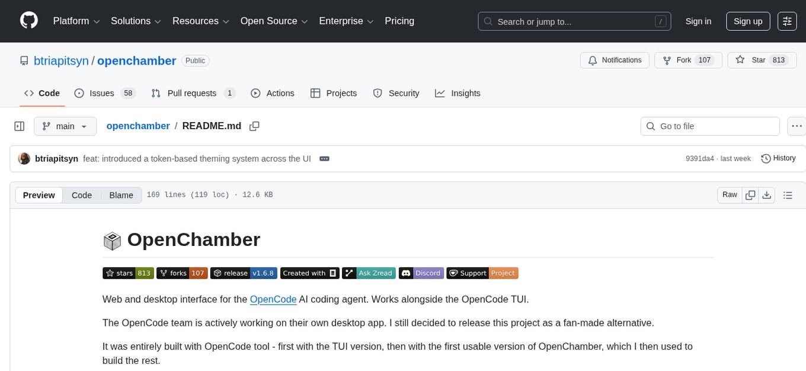
Task: Expand the commit message ellipsis icon
Action: (324, 158)
